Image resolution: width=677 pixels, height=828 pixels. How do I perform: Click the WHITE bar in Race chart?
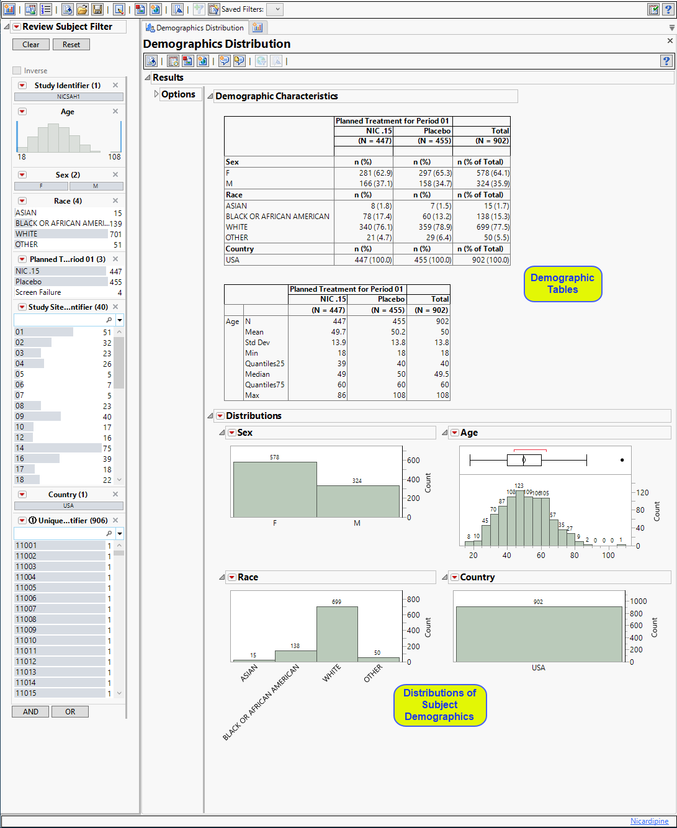(x=337, y=634)
